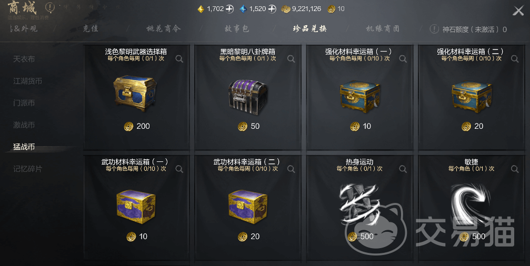
Task: Open magnifier preview for 黑暗黎明八卦牌箱
Action: click(x=291, y=59)
